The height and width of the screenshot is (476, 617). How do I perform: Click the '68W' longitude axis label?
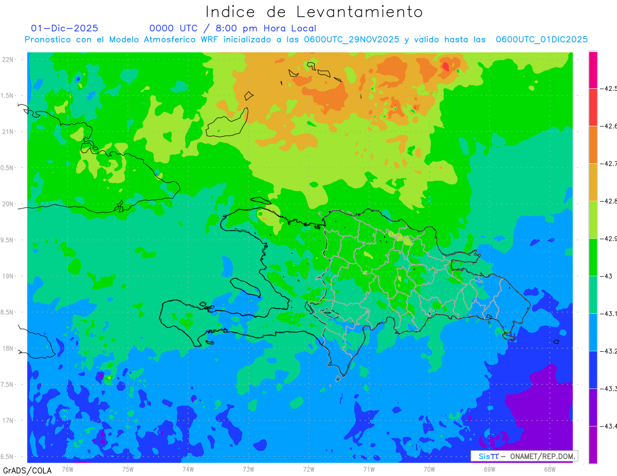pos(550,469)
